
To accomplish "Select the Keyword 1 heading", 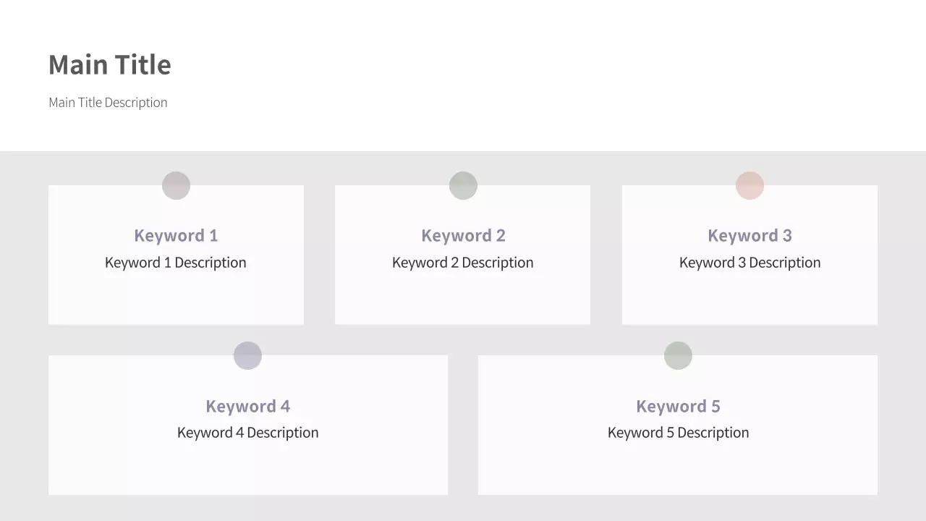I will point(176,236).
